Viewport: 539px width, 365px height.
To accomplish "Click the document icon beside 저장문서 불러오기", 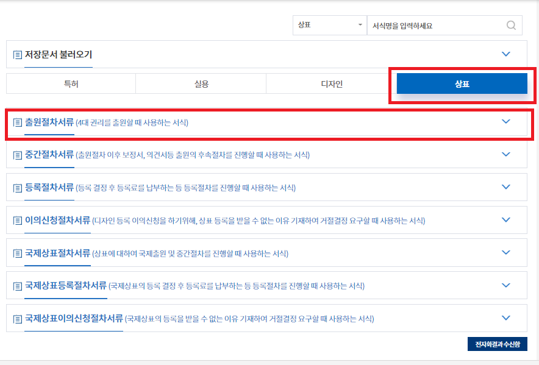I will pyautogui.click(x=17, y=55).
